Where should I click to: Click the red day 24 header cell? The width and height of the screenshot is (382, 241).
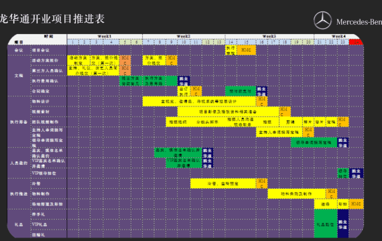(x=356, y=42)
